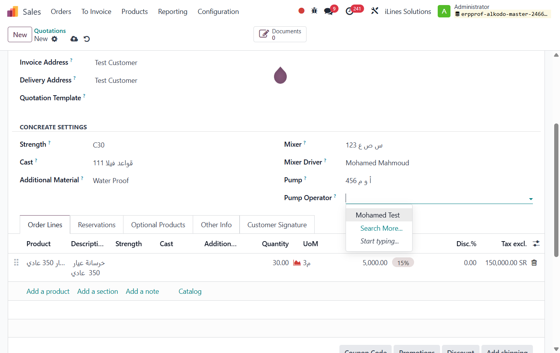
Task: Delete the order line with trash icon
Action: [534, 263]
